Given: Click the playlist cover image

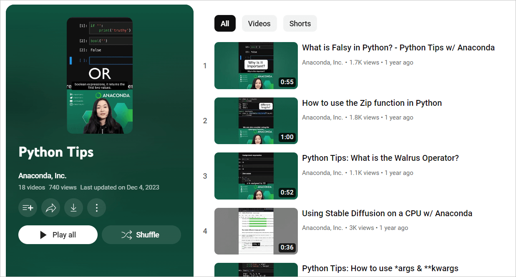Looking at the screenshot, I should 100,75.
